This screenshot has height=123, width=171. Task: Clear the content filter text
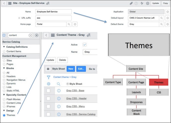30,35
